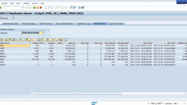The height and width of the screenshot is (105, 187).
Task: Open the Help menu
Action: (43, 3)
